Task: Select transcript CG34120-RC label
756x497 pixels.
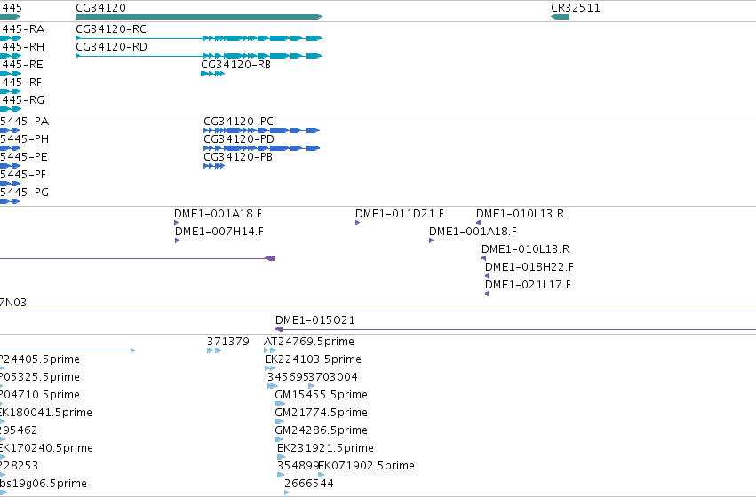Action: click(x=111, y=29)
